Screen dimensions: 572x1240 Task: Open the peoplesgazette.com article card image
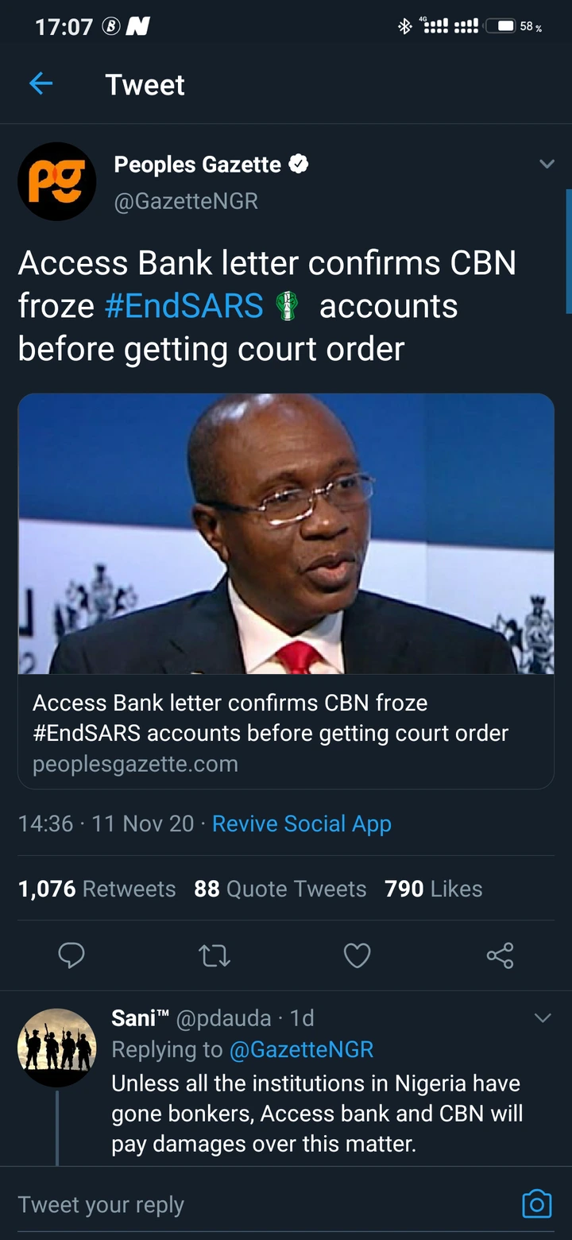(x=286, y=534)
